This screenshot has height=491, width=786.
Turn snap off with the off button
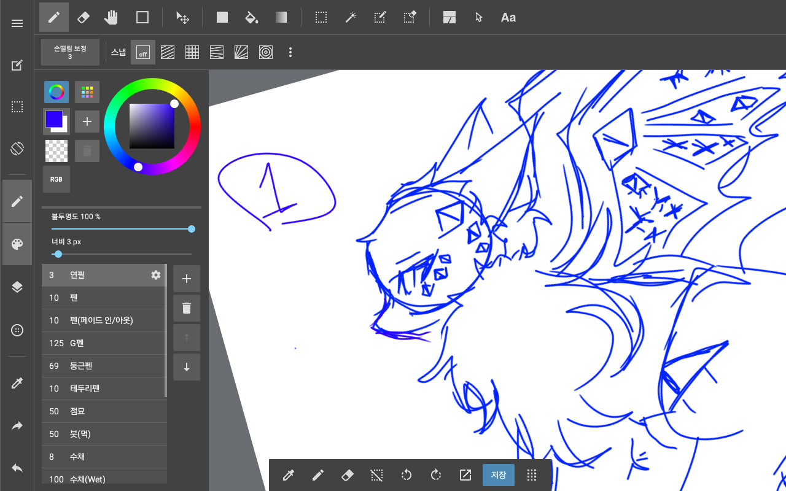pyautogui.click(x=142, y=53)
